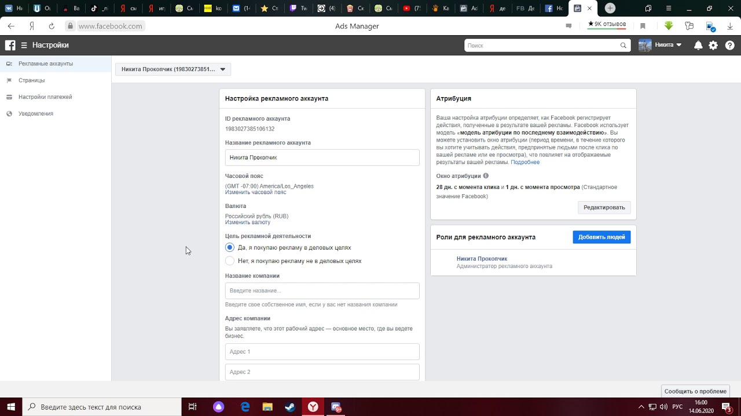Launch Microsoft Edge from the taskbar
Screen dimensions: 741x416
pos(245,407)
